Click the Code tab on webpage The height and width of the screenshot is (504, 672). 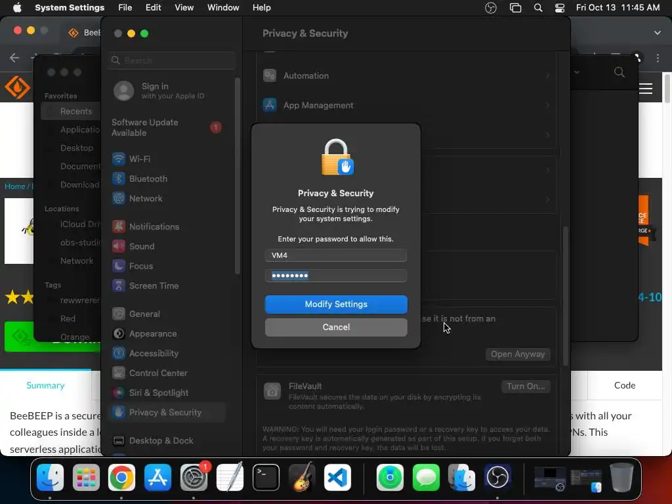(x=625, y=386)
